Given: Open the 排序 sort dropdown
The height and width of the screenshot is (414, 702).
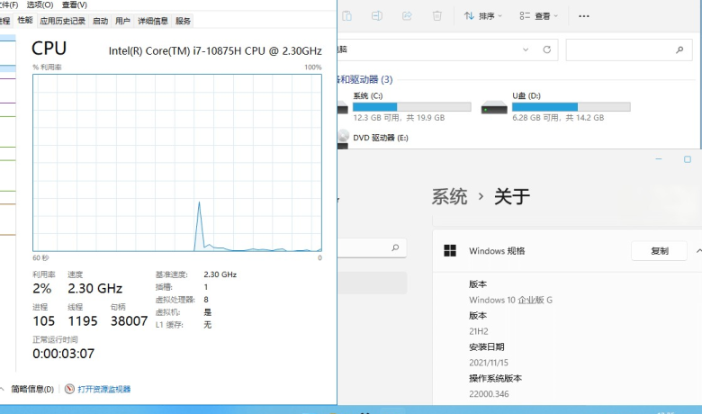Looking at the screenshot, I should click(483, 16).
